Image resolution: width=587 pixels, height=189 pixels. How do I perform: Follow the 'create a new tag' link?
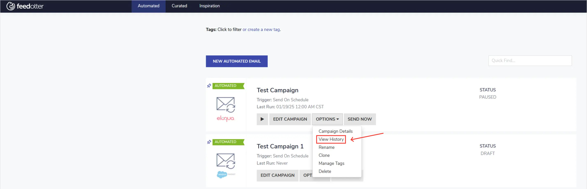pyautogui.click(x=263, y=30)
